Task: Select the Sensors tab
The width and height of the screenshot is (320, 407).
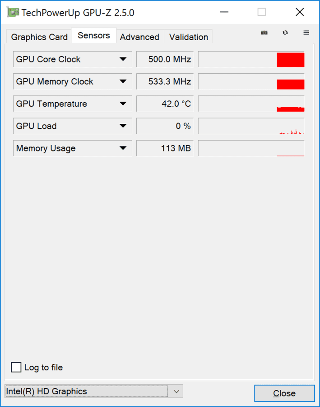Action: [94, 35]
